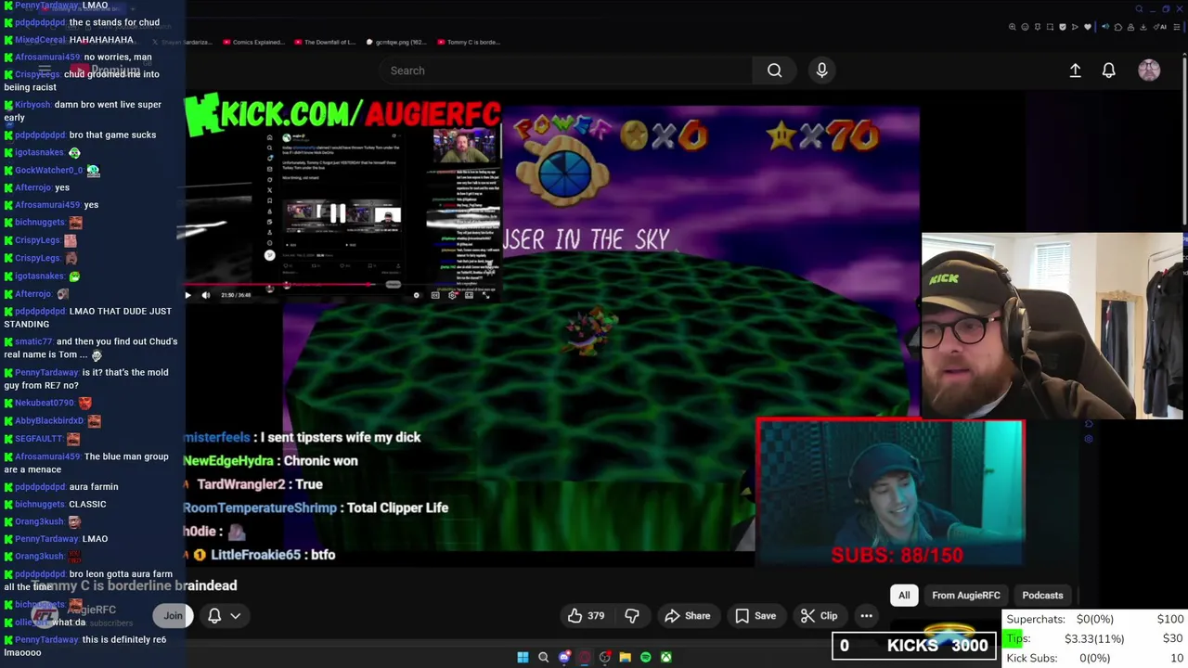Enter fullscreen on the mini player
The width and height of the screenshot is (1188, 668).
[485, 295]
